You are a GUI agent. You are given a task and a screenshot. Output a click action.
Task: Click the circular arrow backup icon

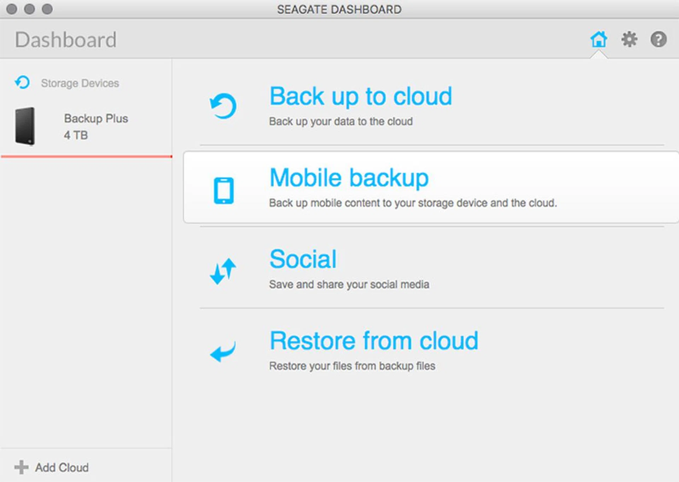[223, 106]
